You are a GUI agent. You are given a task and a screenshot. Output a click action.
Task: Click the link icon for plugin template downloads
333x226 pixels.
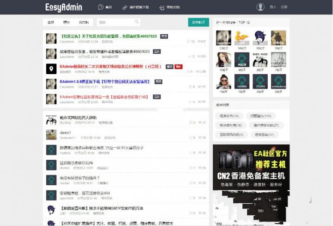click(125, 7)
